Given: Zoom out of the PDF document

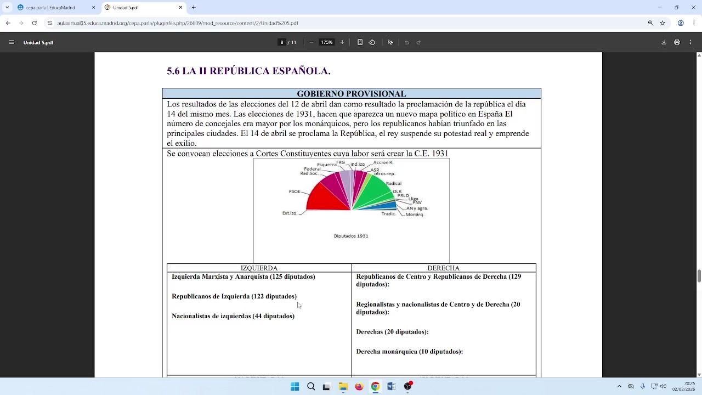Looking at the screenshot, I should (312, 42).
